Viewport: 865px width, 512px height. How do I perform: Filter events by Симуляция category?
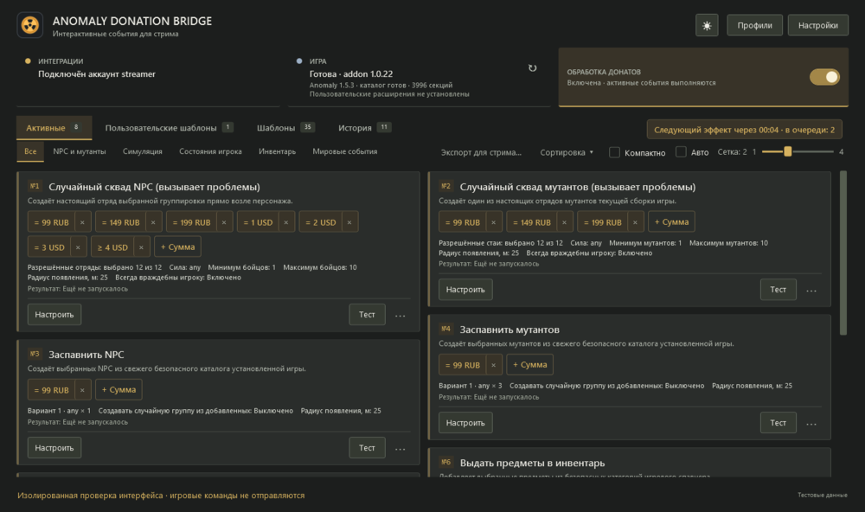click(143, 151)
